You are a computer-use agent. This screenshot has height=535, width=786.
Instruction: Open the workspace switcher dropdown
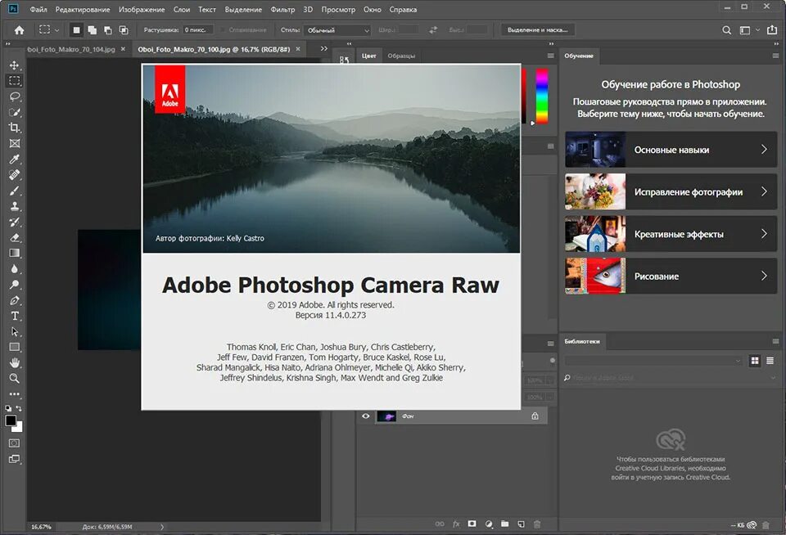click(748, 30)
